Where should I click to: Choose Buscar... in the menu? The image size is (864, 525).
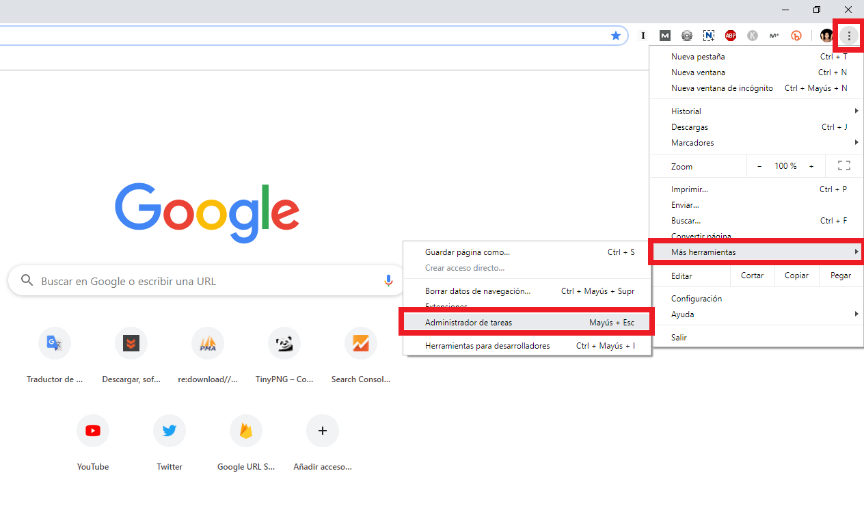tap(755, 221)
